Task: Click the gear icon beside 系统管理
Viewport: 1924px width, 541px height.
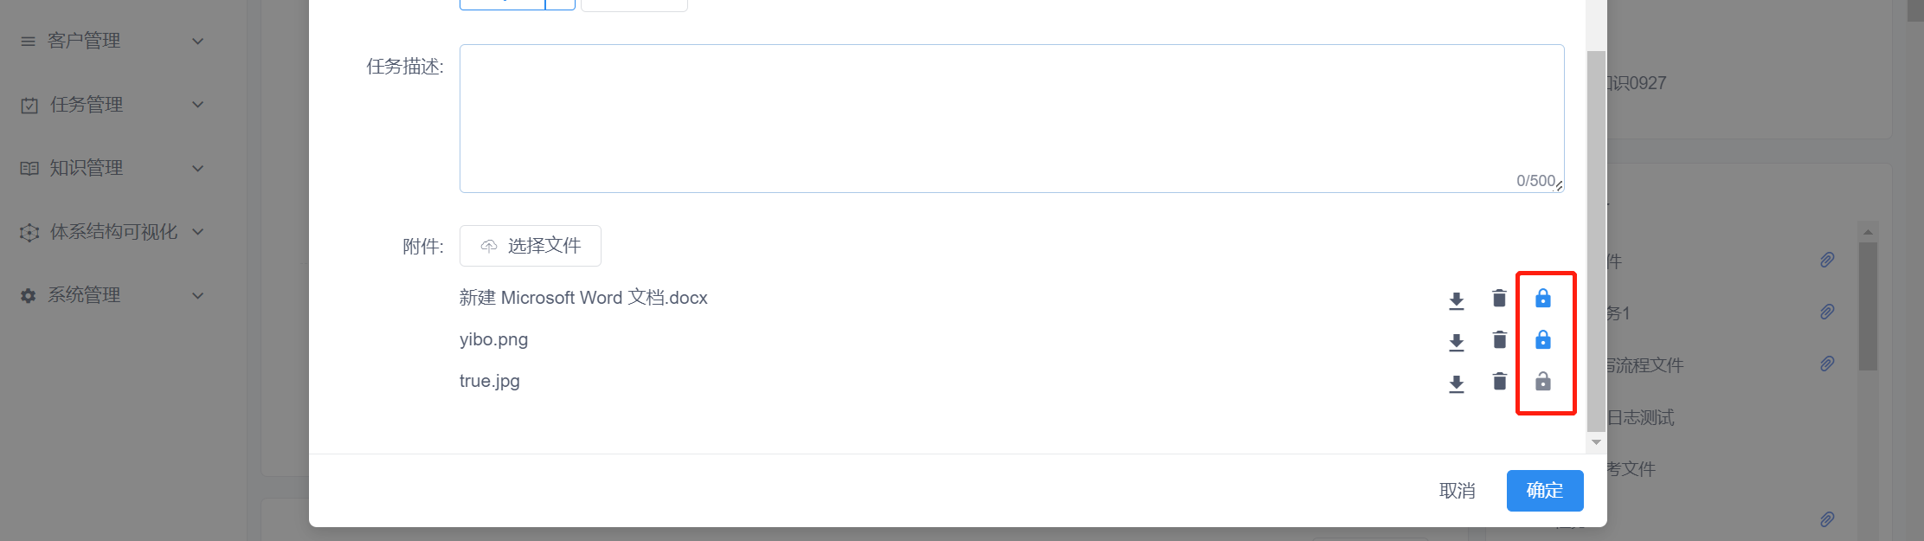Action: pos(29,296)
